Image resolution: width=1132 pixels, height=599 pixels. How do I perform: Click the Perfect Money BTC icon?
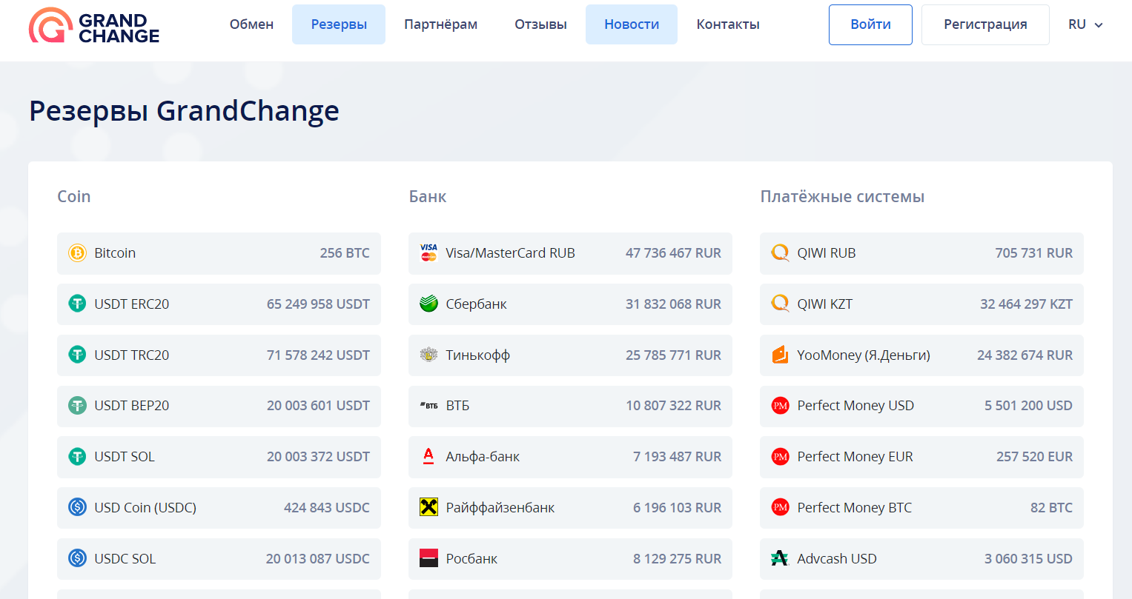tap(780, 507)
